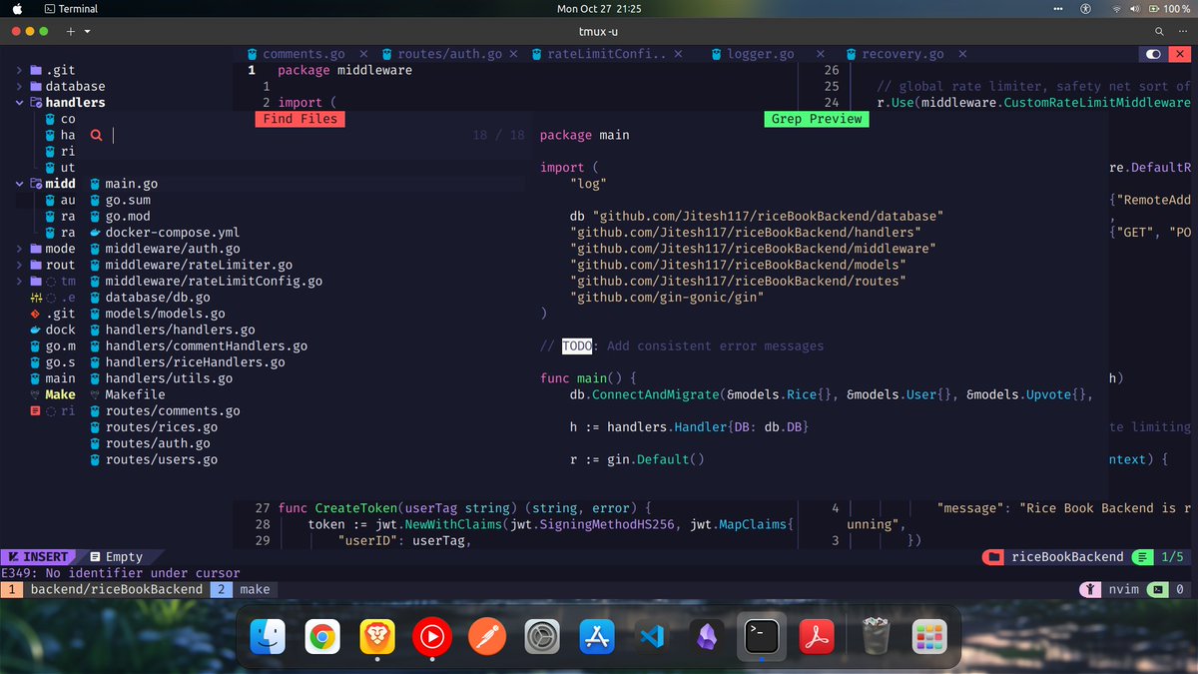1198x674 pixels.
Task: Expand the .git folder in the file tree
Action: point(20,70)
